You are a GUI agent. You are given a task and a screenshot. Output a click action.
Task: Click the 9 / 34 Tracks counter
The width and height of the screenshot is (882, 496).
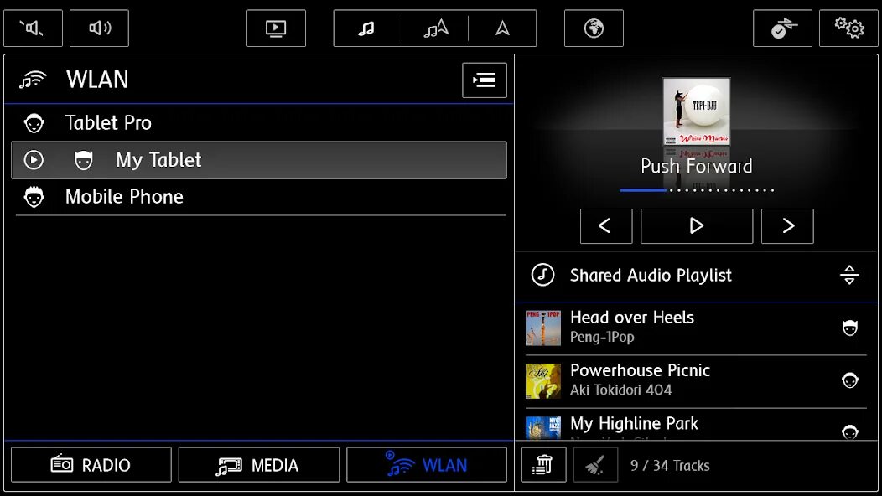(x=670, y=466)
